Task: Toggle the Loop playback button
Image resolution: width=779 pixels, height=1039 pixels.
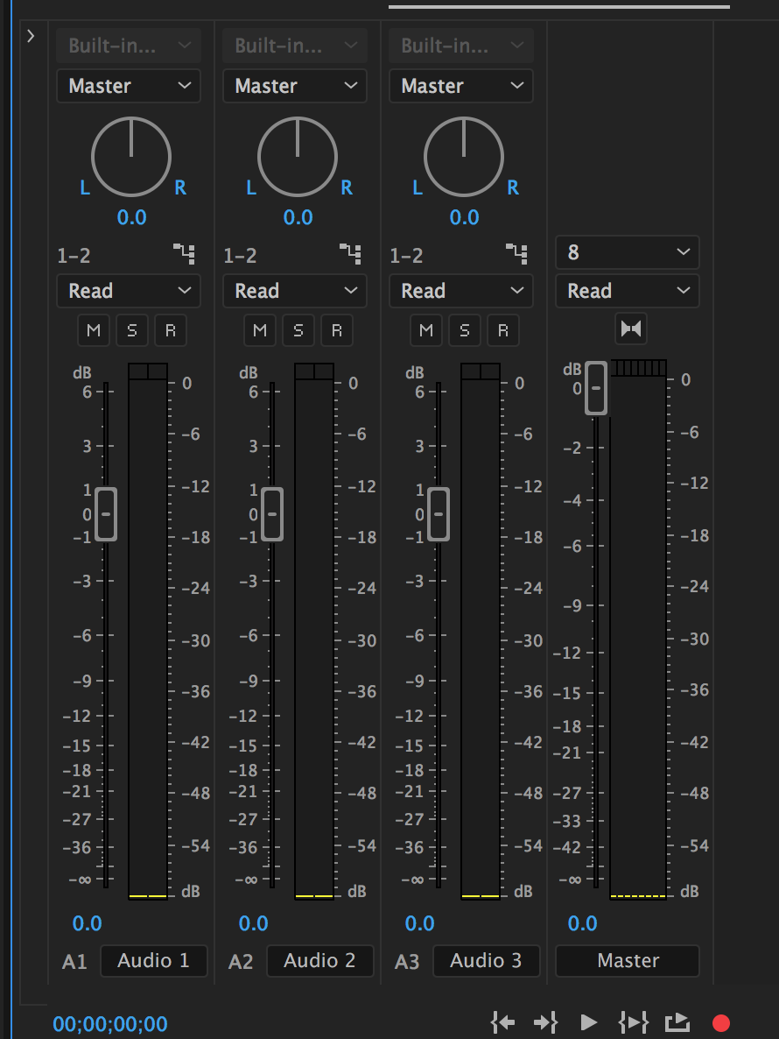Action: click(677, 1021)
